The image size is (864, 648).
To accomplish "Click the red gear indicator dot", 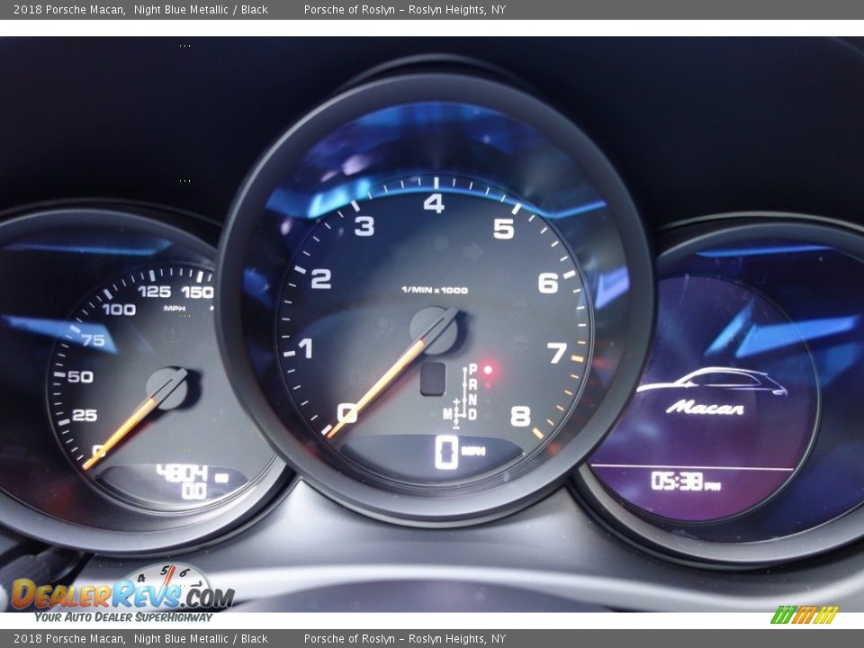I will [489, 369].
